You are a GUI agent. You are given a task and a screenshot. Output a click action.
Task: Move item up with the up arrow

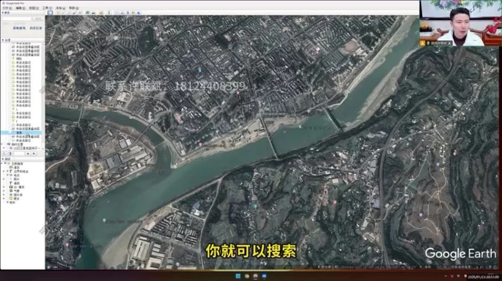tap(28, 154)
